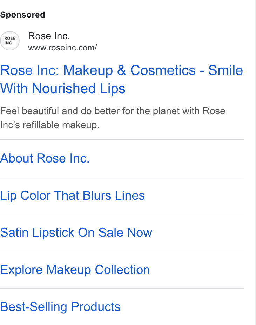
Task: Click 'Blurs Lines' in the lip color sitelink
Action: click(x=114, y=195)
